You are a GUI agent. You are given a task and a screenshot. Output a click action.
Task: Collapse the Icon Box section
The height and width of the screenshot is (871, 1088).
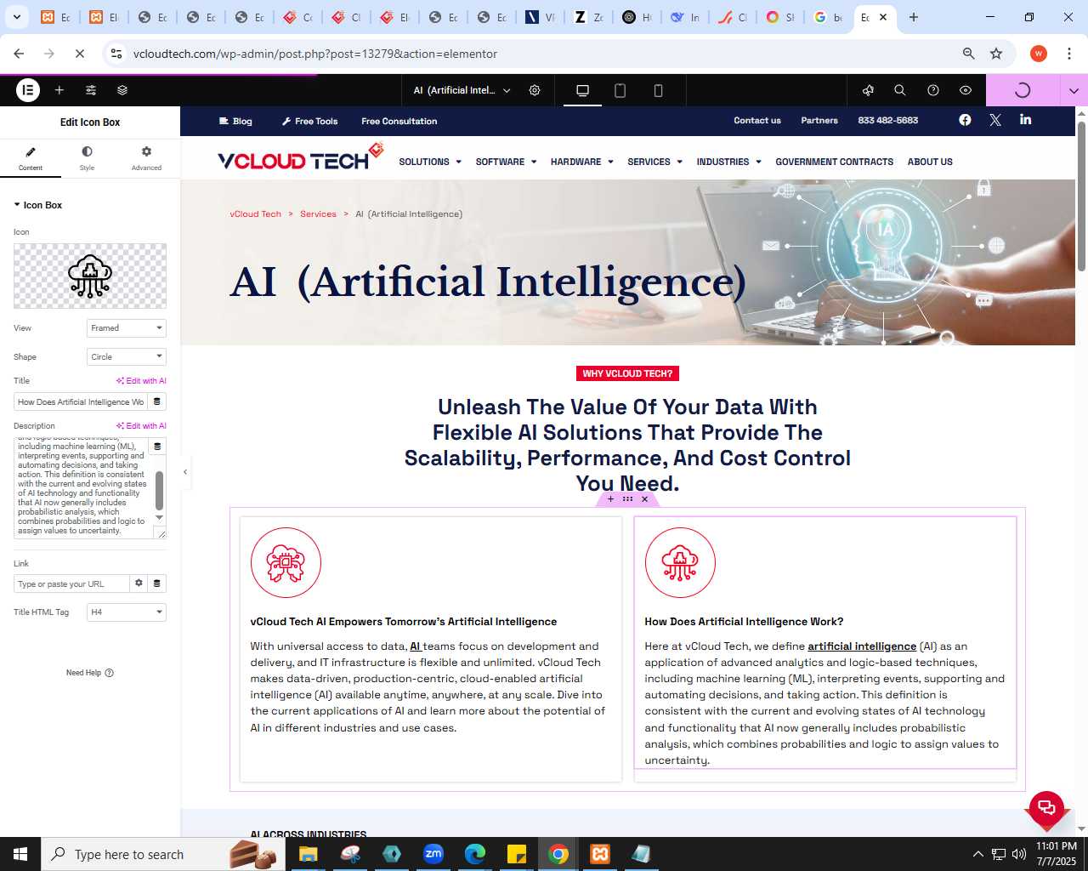38,205
